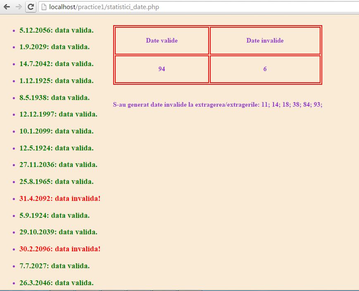Click the 27.11.2036 valid date entry
The height and width of the screenshot is (291, 359).
point(58,165)
